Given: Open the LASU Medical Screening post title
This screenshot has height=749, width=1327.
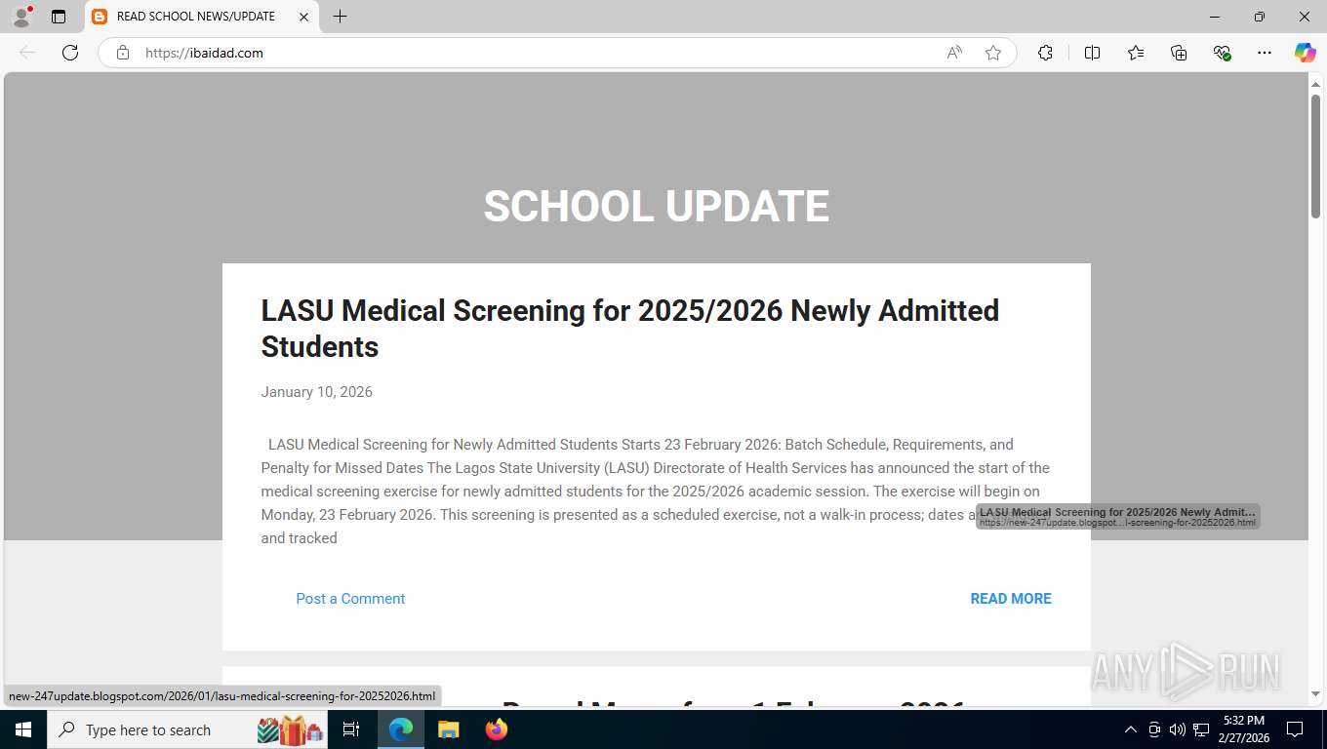Looking at the screenshot, I should (x=629, y=329).
